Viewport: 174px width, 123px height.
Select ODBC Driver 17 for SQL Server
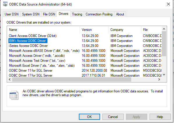(31, 75)
